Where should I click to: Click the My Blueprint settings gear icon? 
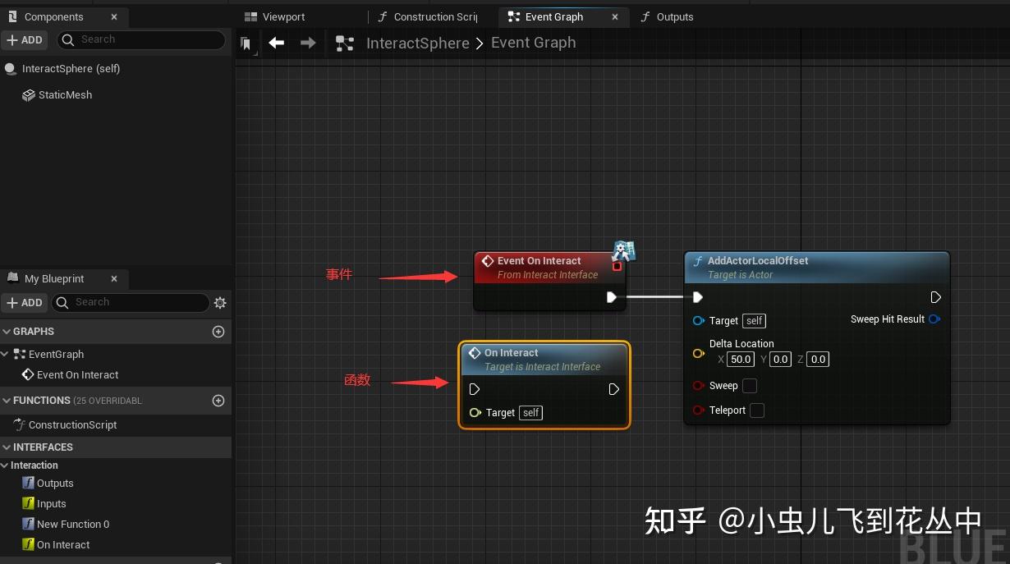219,302
